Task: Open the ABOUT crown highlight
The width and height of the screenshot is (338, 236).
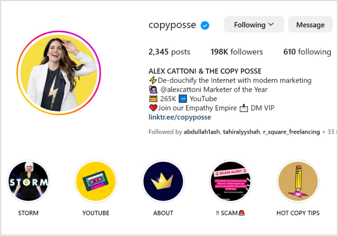Action: coord(163,181)
